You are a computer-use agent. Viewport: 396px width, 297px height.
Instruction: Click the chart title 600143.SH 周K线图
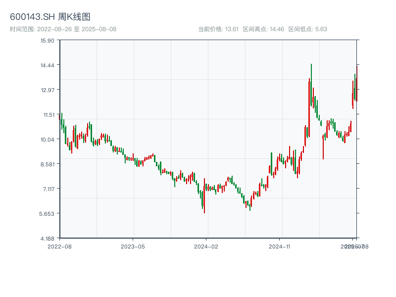coord(50,17)
